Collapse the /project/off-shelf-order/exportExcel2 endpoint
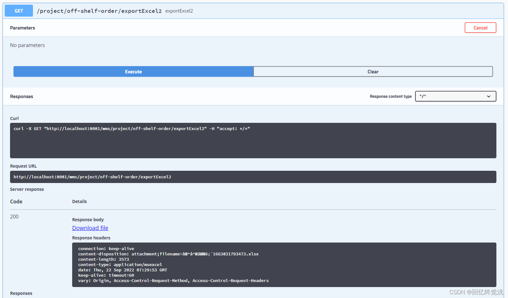 pyautogui.click(x=99, y=11)
